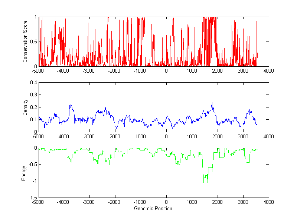Click the 0 x-axis tick under the Density plot
Screen dimensions: 297x222
click(166, 136)
